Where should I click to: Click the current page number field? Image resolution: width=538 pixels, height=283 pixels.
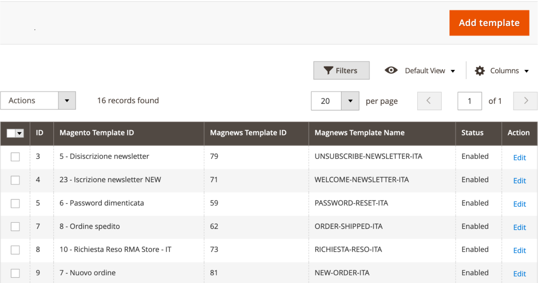pyautogui.click(x=469, y=101)
